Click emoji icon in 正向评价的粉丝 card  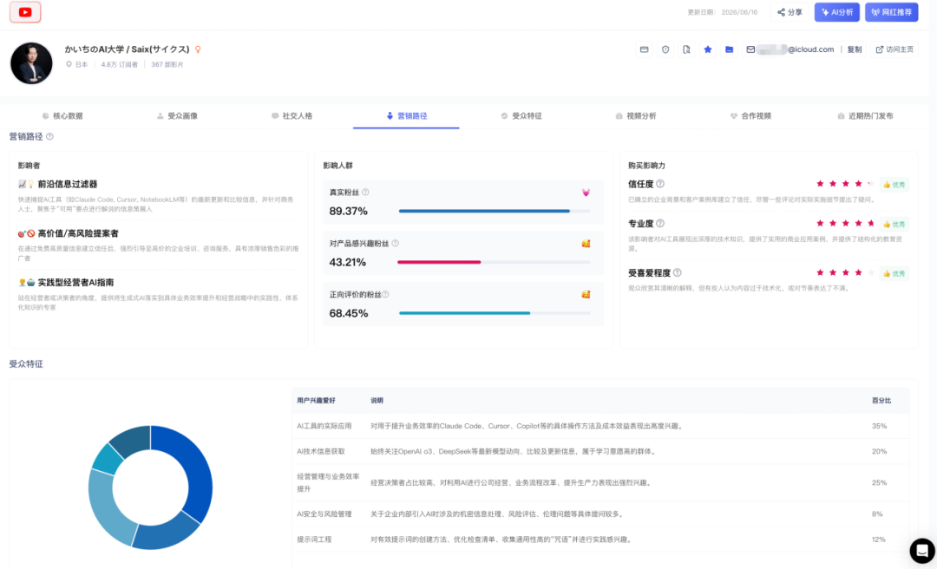coord(586,295)
